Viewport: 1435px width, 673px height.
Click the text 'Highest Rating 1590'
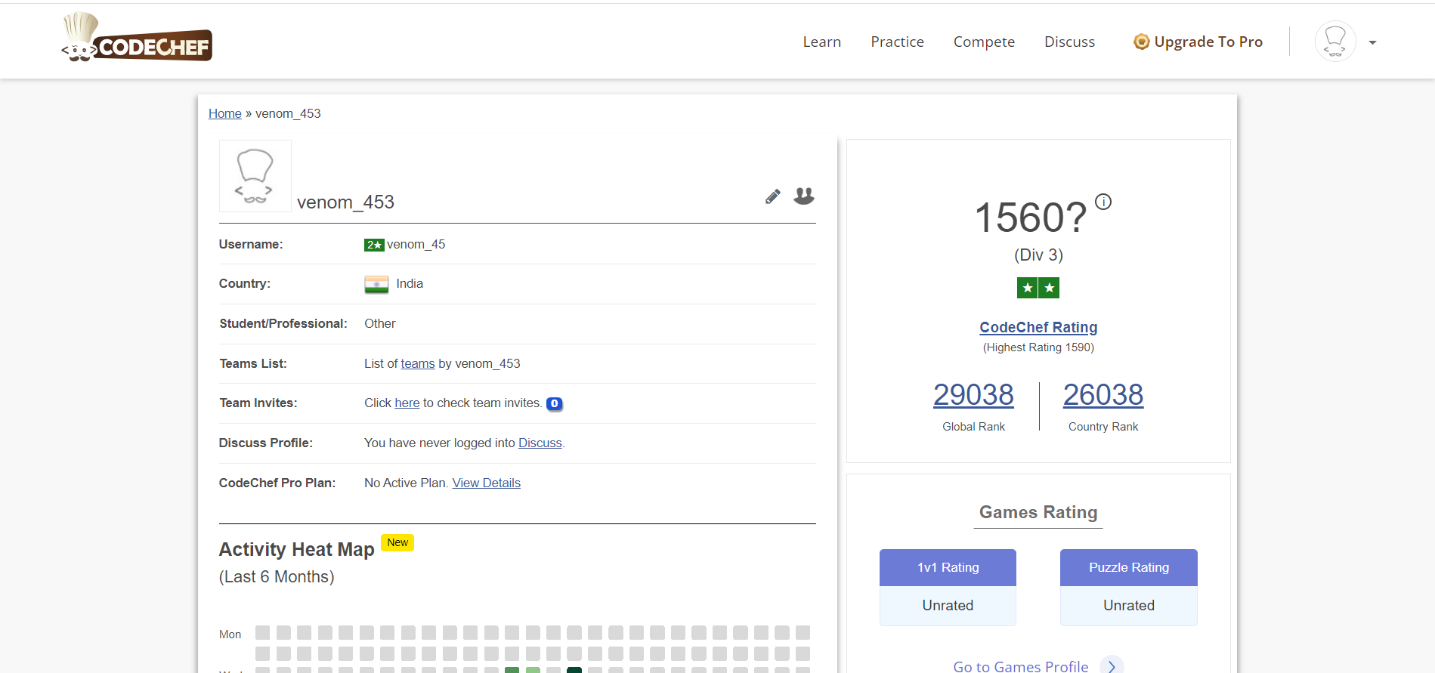point(1038,347)
